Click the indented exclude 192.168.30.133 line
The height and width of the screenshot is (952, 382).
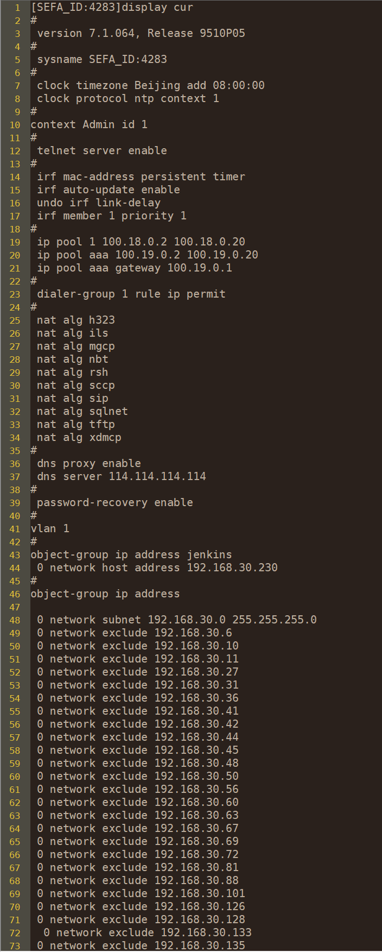[147, 933]
